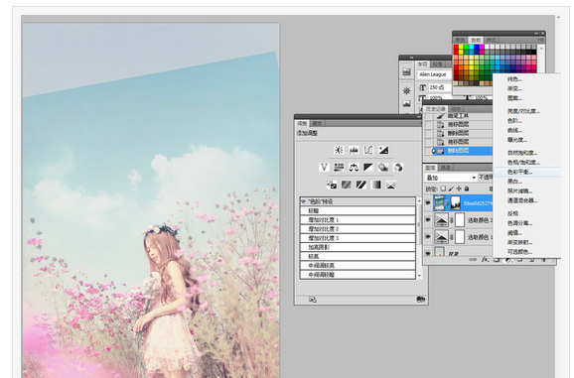Open the picture-shaped collapsed dock icon
The image size is (574, 378).
point(407,104)
